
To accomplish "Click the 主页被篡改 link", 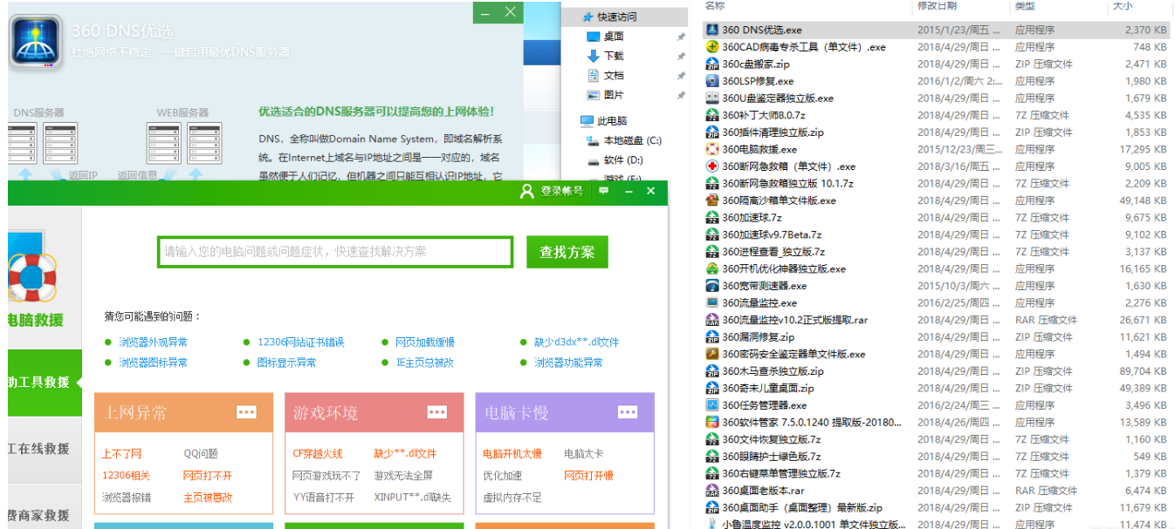I will coord(208,498).
